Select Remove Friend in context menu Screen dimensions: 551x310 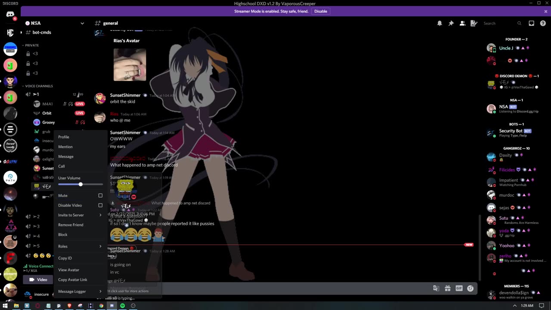[80, 225]
